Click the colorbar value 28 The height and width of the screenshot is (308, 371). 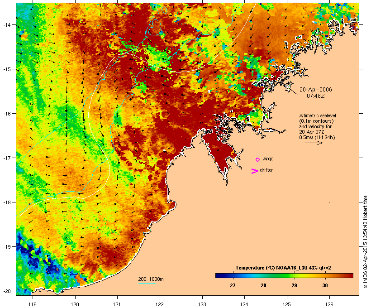[x=263, y=285]
